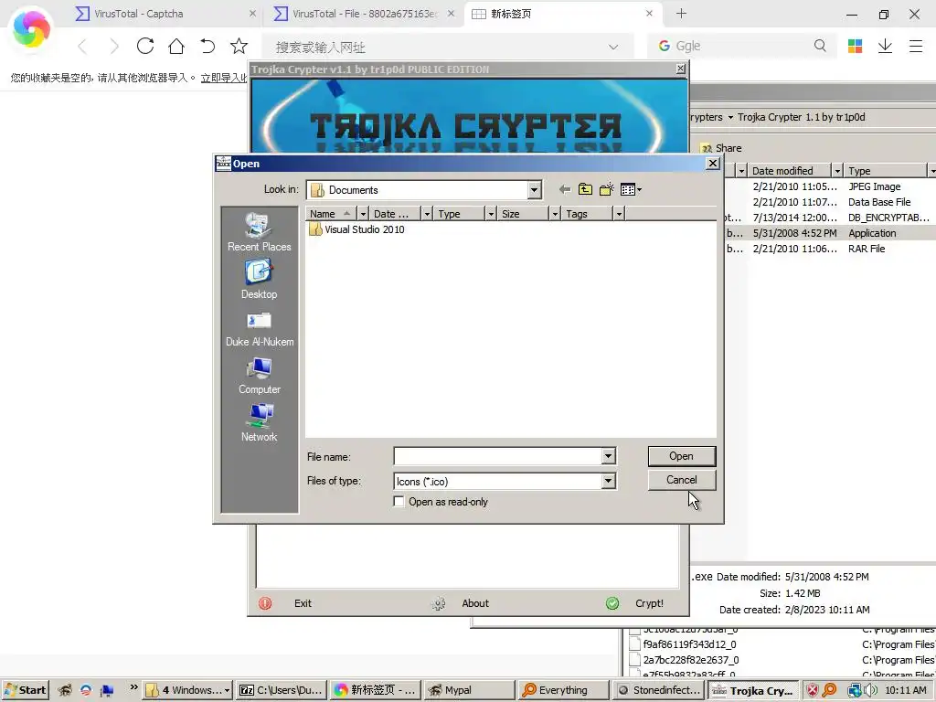936x702 pixels.
Task: Go back to previous folder in Open dialog
Action: [564, 190]
